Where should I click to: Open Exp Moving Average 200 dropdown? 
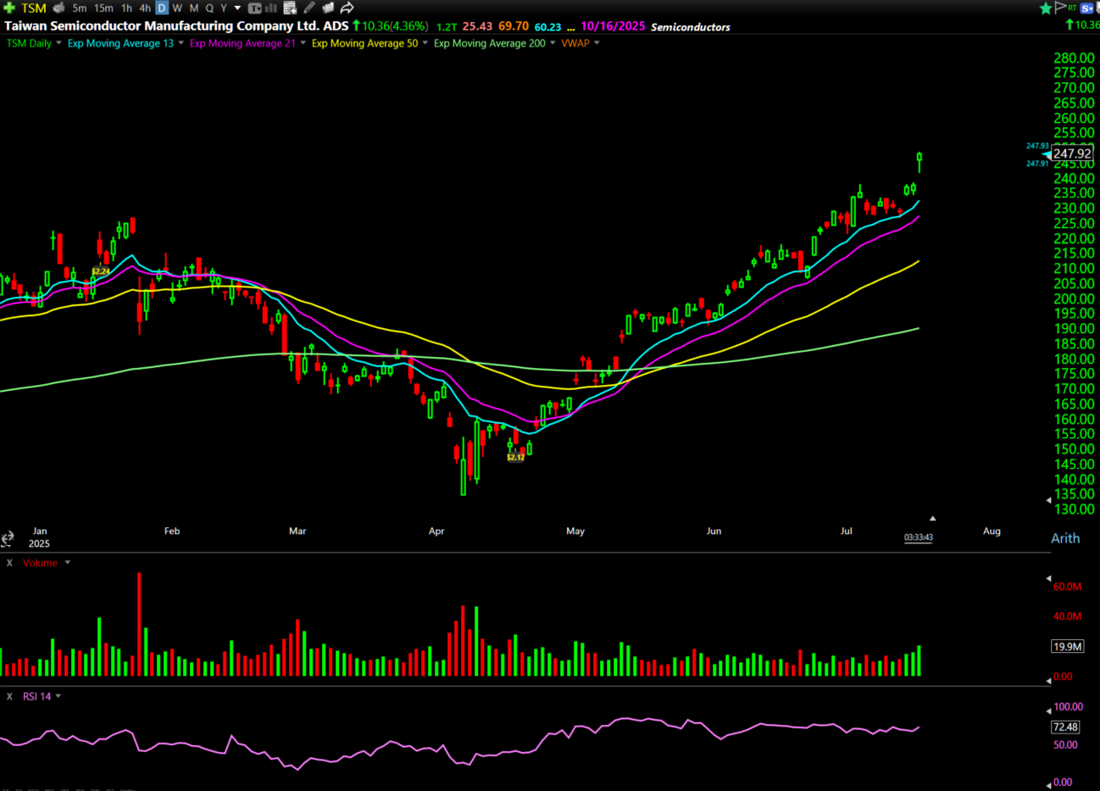(x=553, y=43)
